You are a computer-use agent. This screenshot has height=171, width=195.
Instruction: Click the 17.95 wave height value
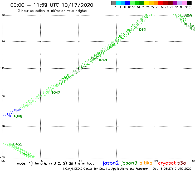tap(92, 60)
